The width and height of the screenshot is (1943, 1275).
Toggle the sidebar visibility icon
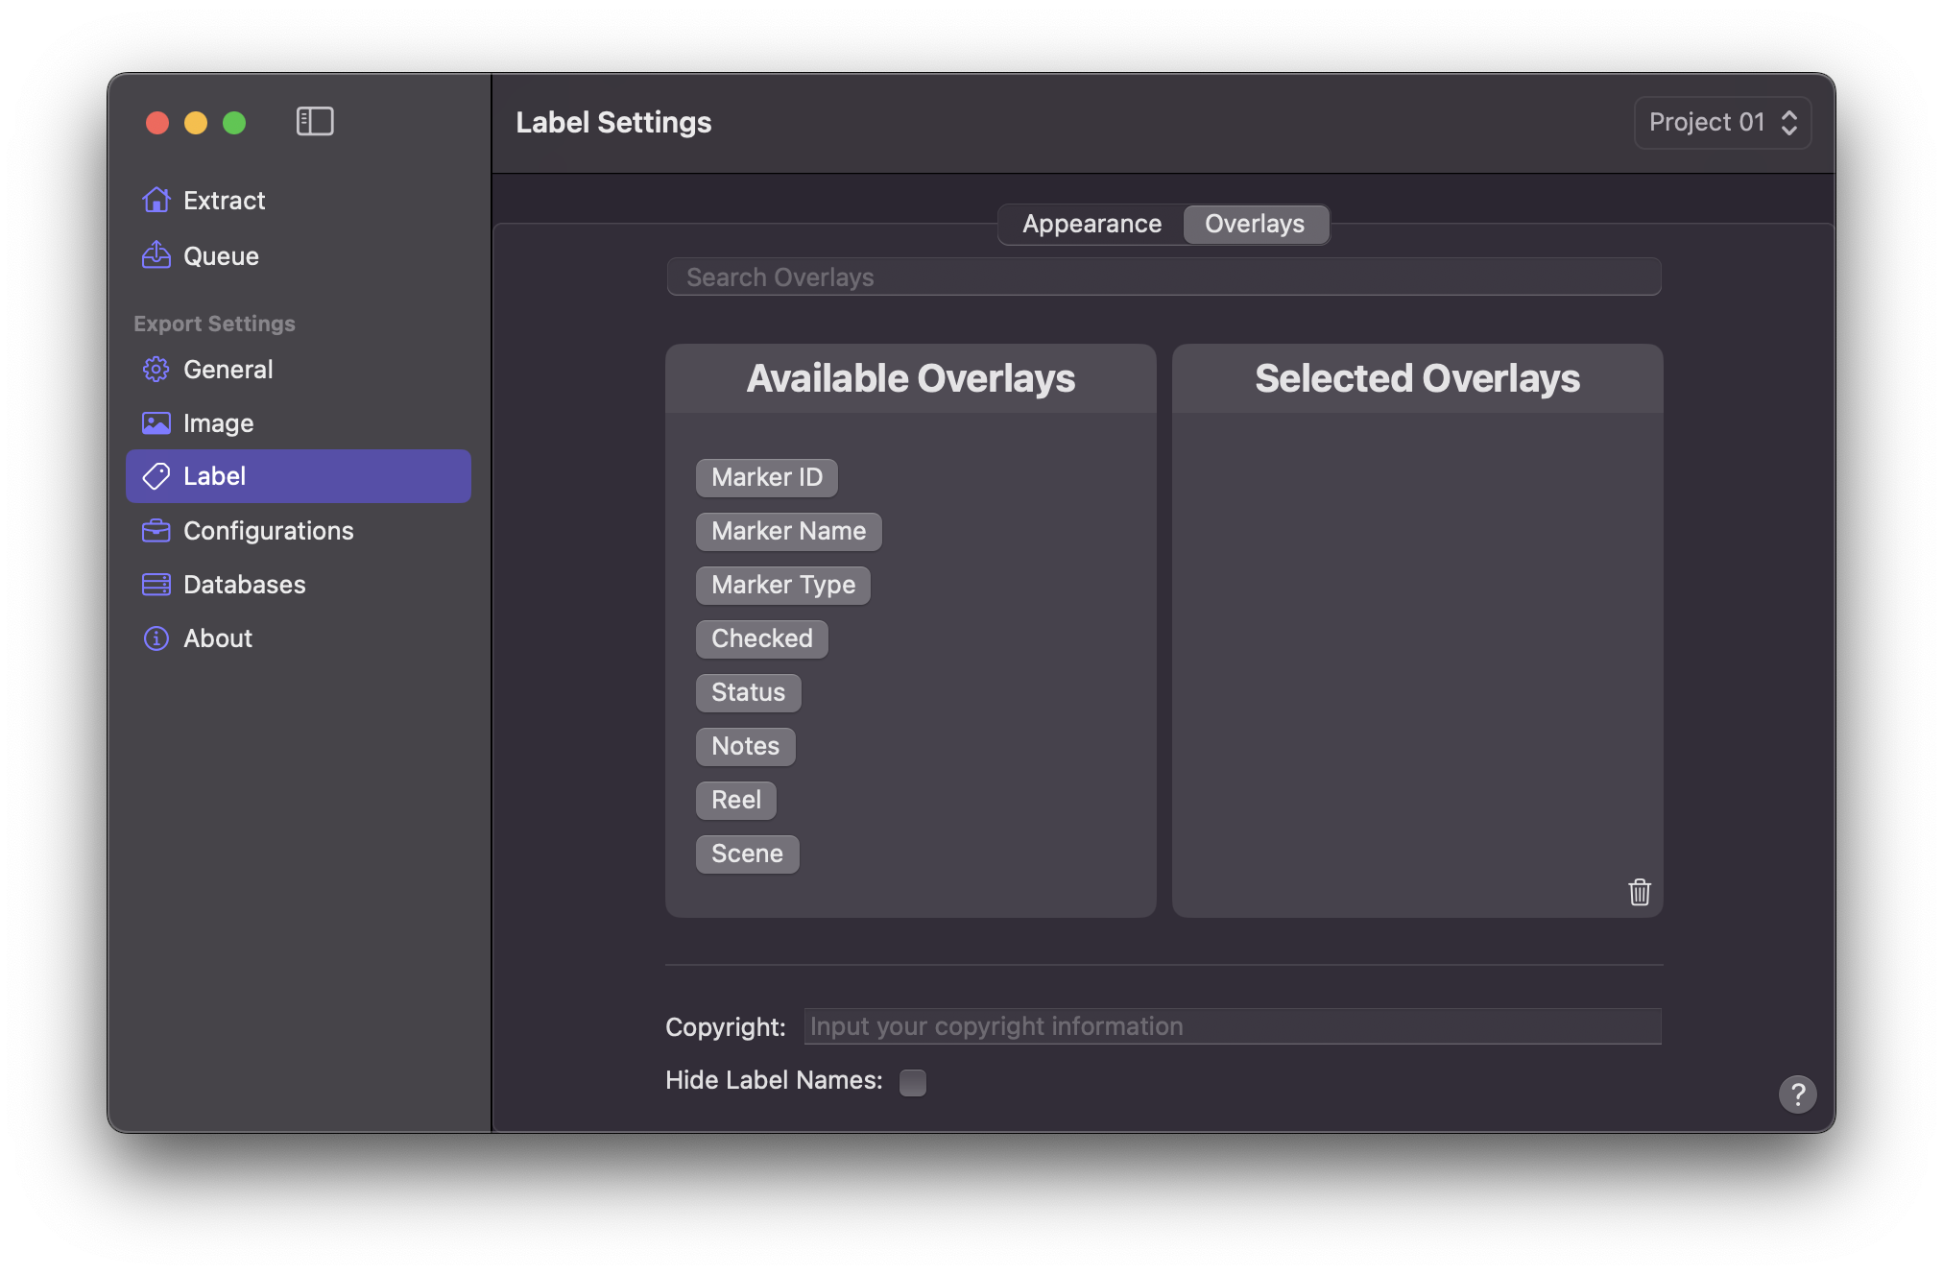[x=315, y=122]
